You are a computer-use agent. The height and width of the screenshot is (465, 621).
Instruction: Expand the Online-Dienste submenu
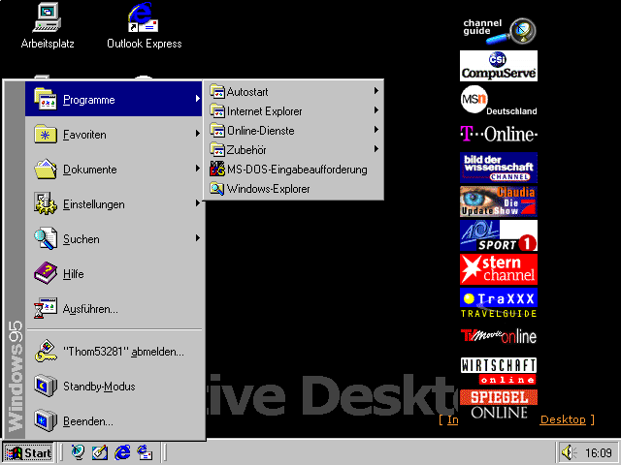click(260, 130)
